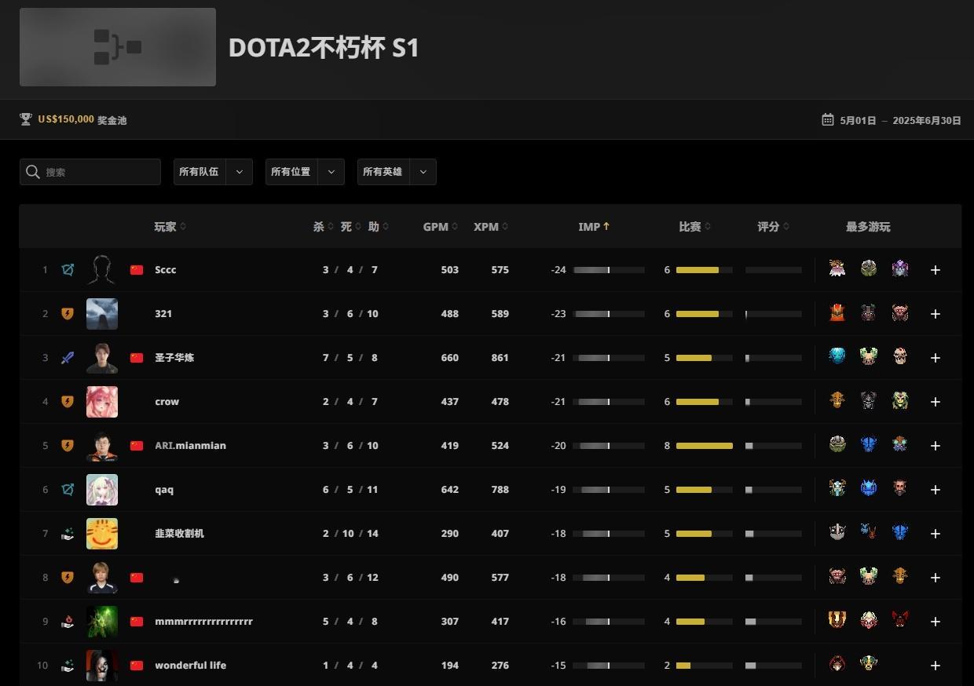
Task: Click qaq's first most-played hero icon
Action: pos(837,488)
